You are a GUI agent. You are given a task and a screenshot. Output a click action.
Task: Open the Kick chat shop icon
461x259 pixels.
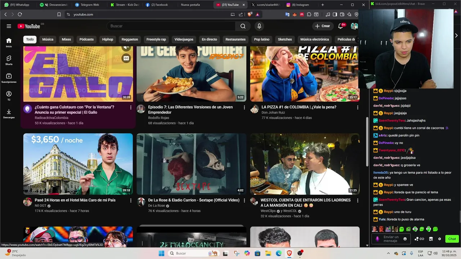coord(431,239)
